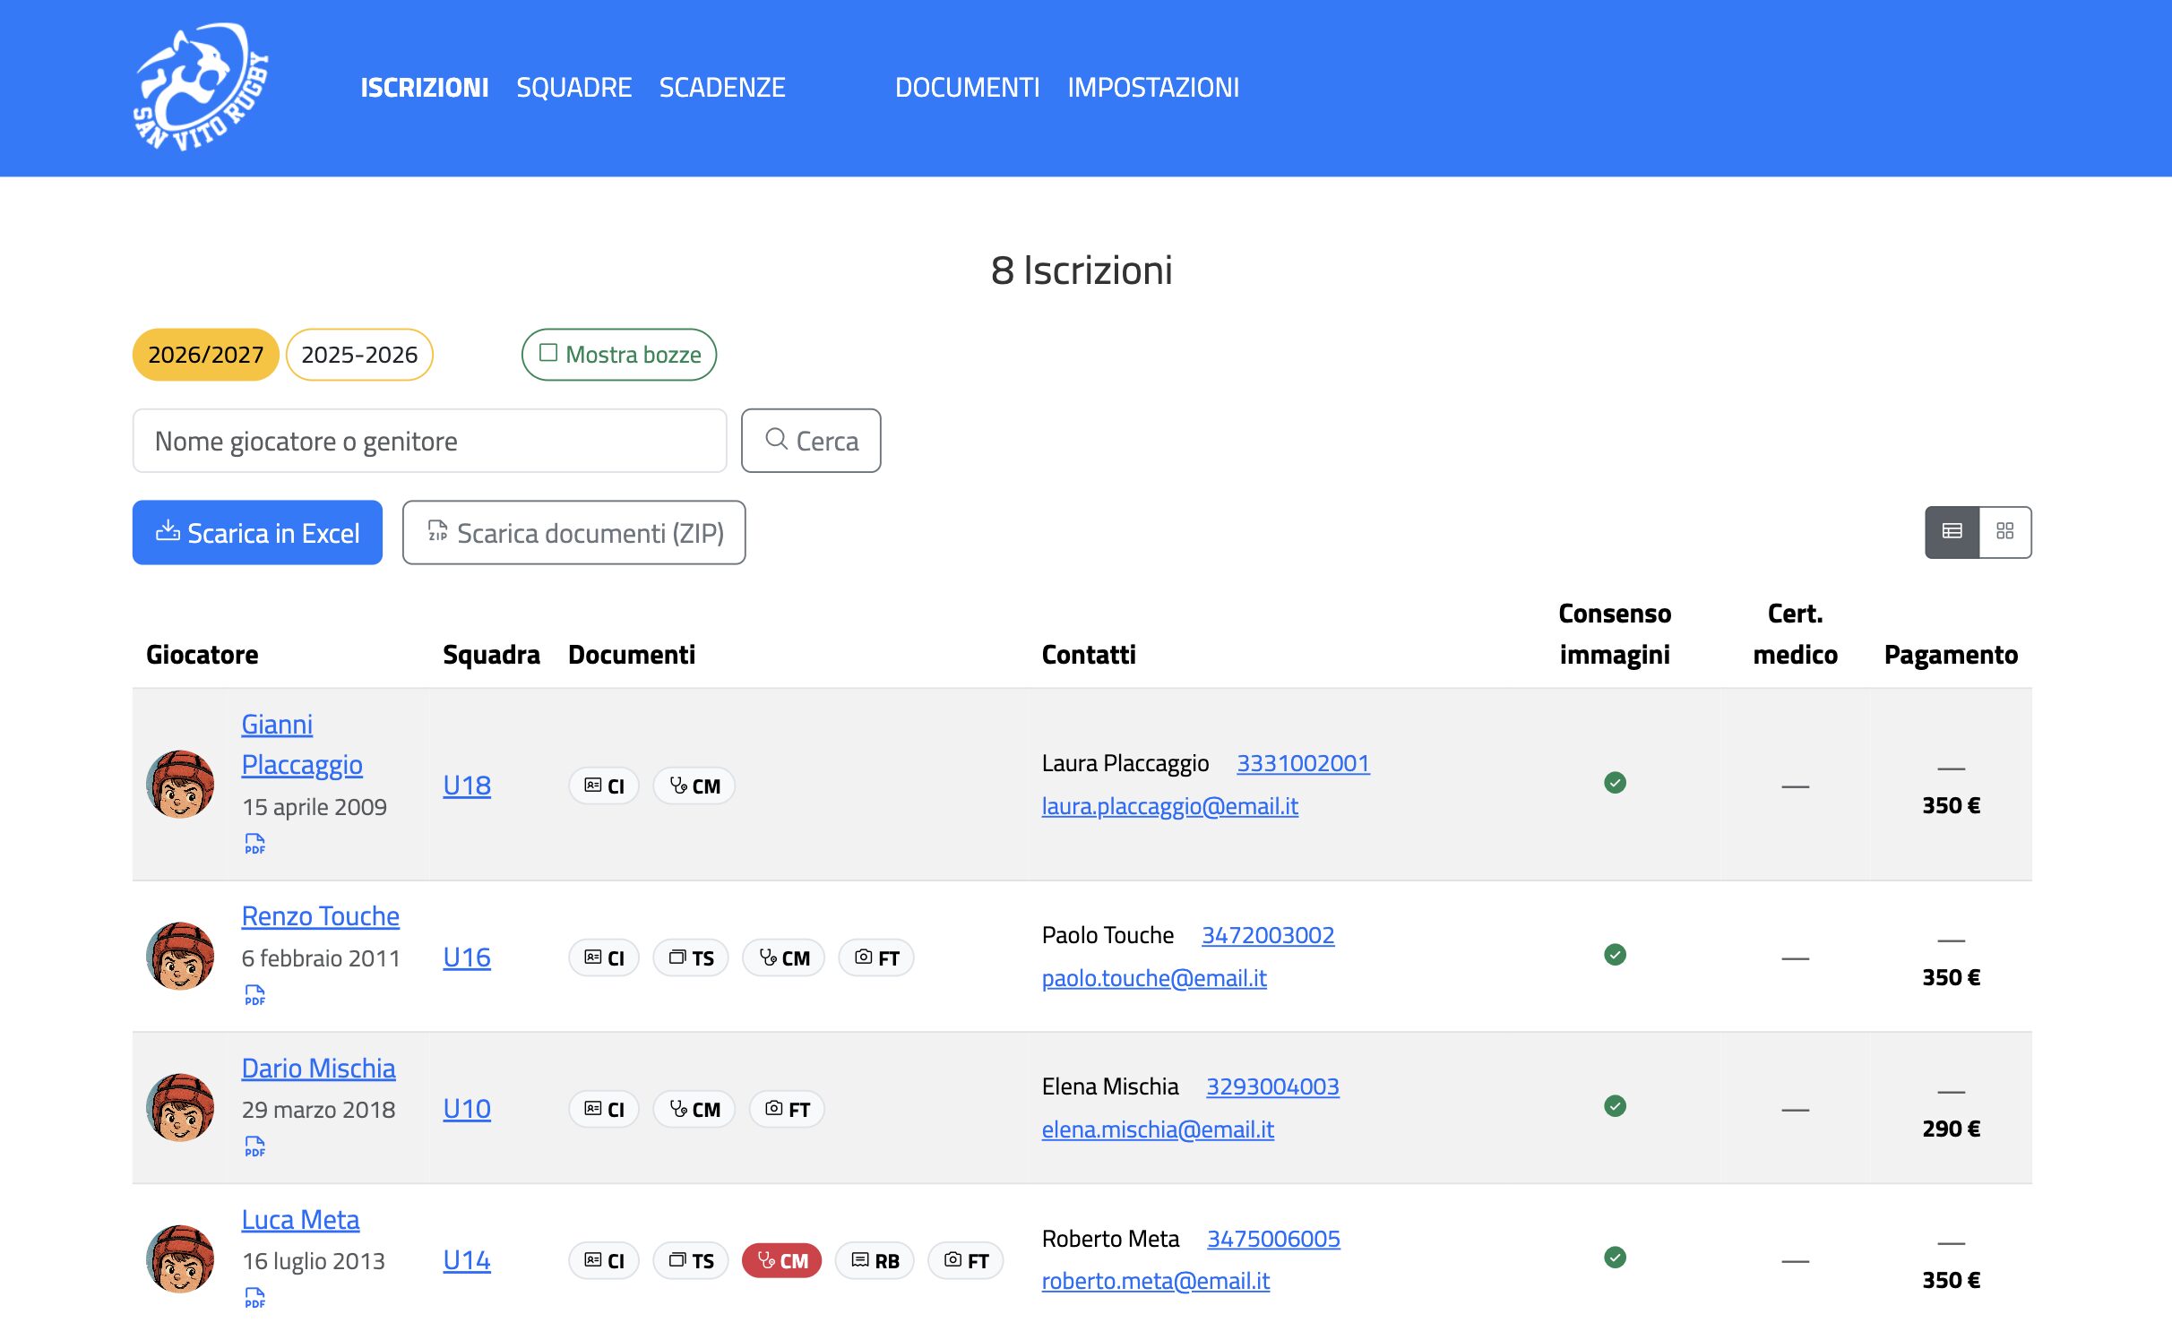Focus the Nome giocatore o genitore field

coord(429,441)
